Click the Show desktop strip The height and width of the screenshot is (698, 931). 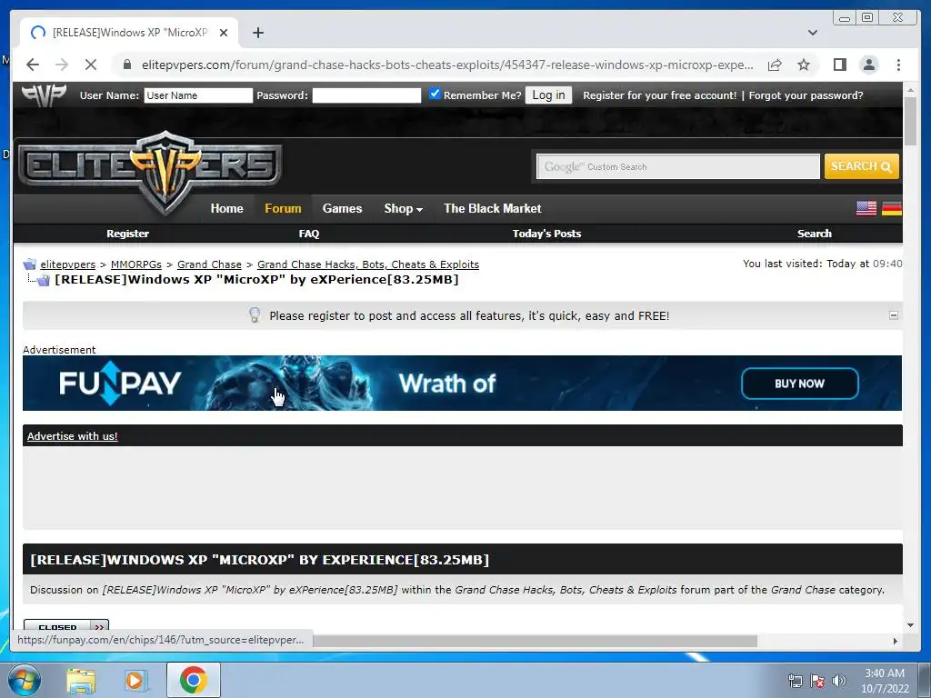924,680
